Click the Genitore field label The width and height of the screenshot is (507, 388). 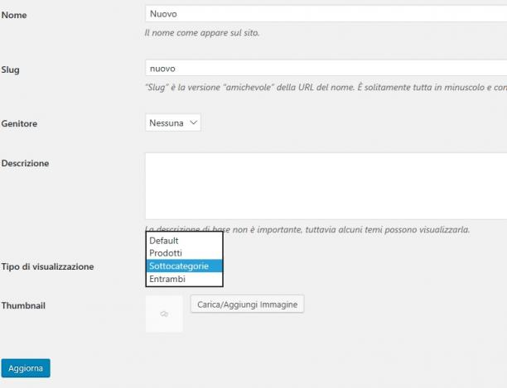(x=19, y=123)
